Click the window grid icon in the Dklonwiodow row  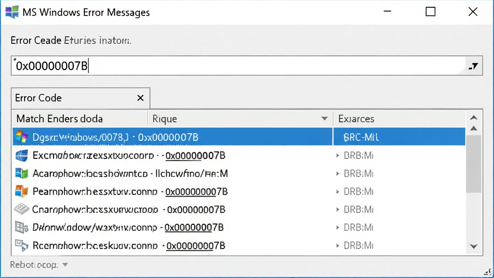pyautogui.click(x=22, y=227)
